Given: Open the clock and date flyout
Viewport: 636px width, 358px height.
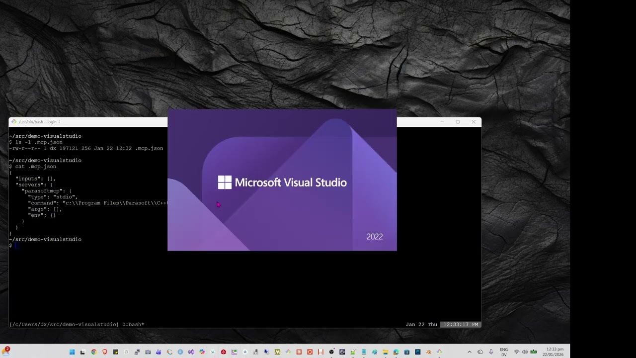Looking at the screenshot, I should [x=553, y=352].
